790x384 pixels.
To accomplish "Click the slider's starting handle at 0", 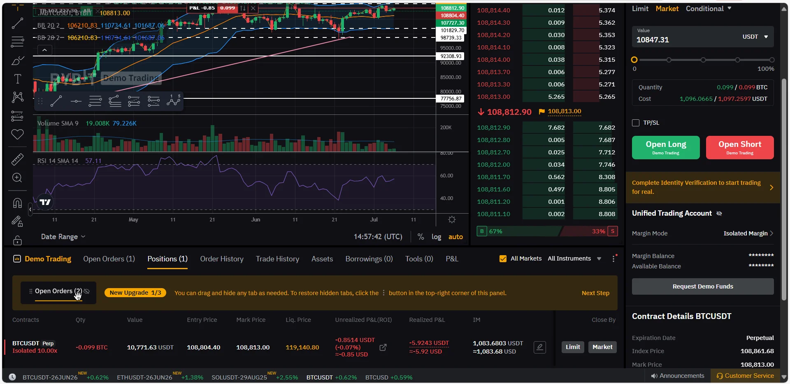I will [634, 60].
